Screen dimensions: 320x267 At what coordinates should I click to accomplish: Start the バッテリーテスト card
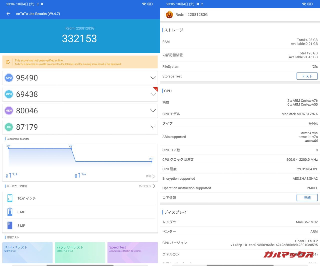[x=80, y=252]
